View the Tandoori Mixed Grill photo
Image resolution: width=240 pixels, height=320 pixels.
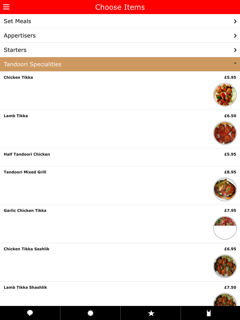coord(225,189)
